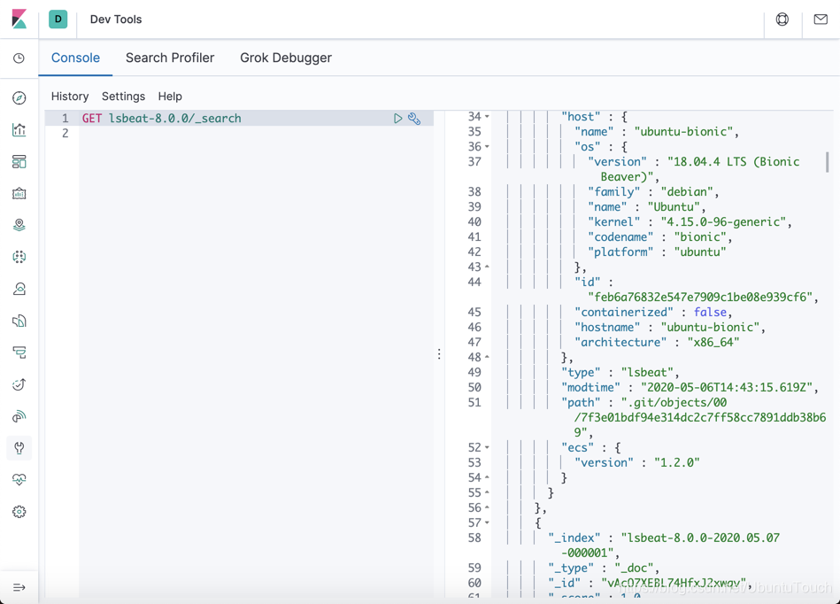Open Uptime icon in sidebar

coord(19,384)
